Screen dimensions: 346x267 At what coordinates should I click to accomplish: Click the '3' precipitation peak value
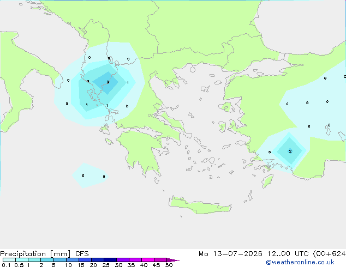coord(108,82)
